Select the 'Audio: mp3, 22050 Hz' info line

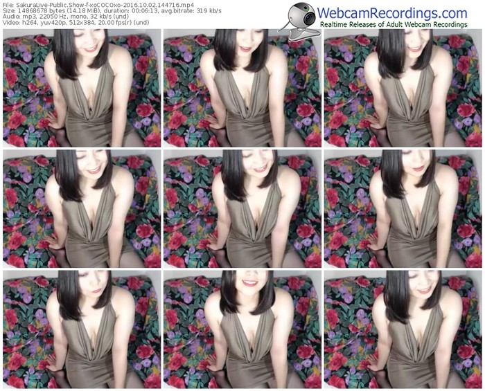click(66, 17)
